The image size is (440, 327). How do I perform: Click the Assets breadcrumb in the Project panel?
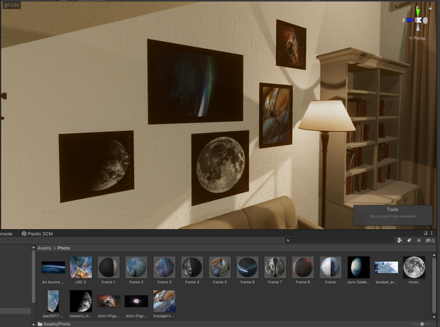pyautogui.click(x=44, y=248)
